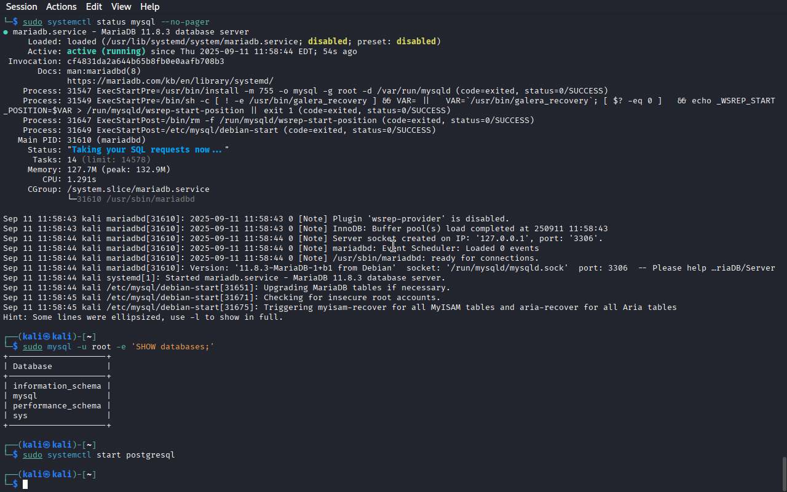Image resolution: width=787 pixels, height=492 pixels.
Task: Click the 'Taking your SQL requests now...' status
Action: coord(148,150)
